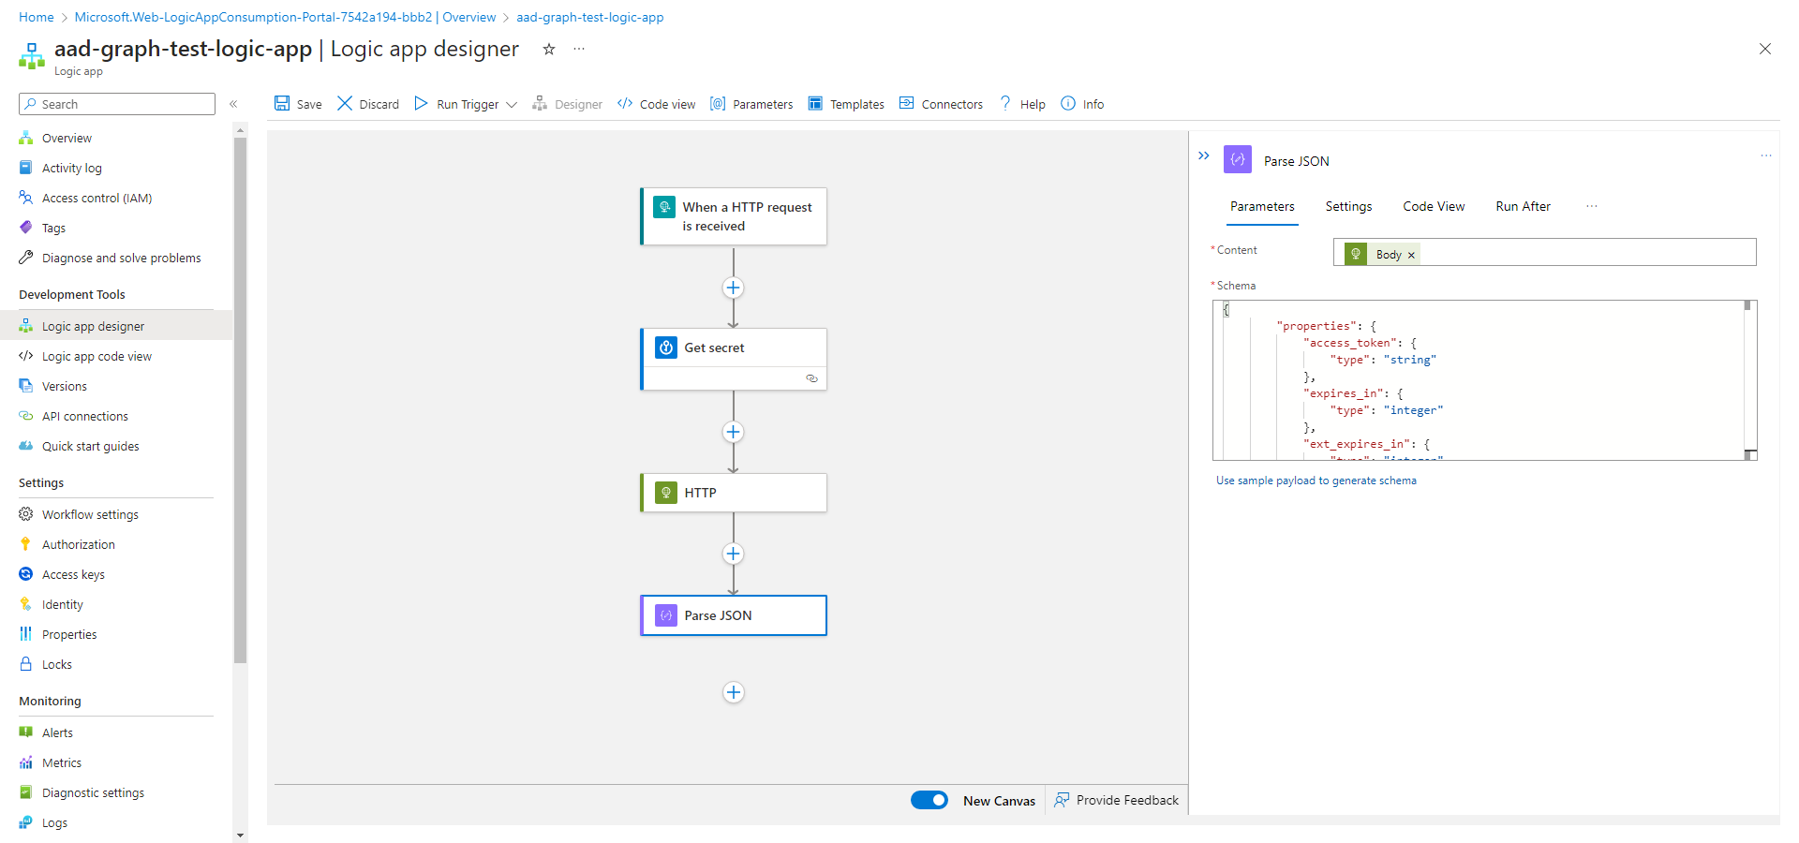1799x843 pixels.
Task: Toggle the New Canvas switch
Action: pos(929,800)
